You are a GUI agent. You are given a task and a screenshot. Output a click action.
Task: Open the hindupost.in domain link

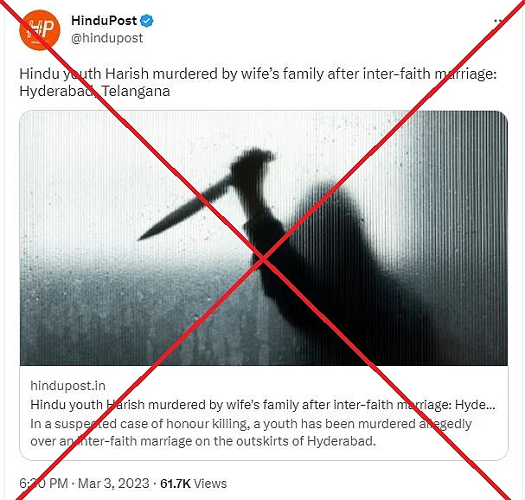(67, 386)
